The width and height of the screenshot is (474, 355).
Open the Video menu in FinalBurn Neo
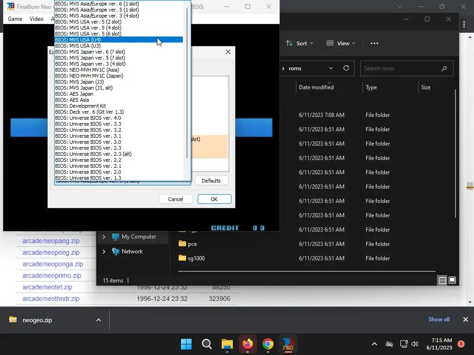coord(37,18)
